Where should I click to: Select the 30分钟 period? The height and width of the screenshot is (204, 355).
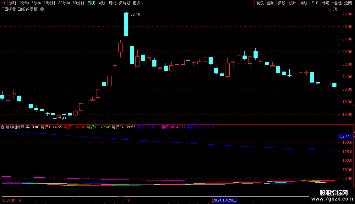64,3
